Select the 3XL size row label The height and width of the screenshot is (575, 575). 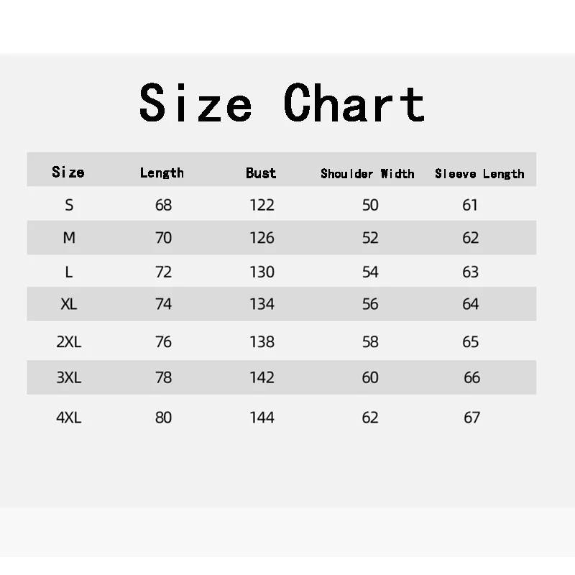pyautogui.click(x=69, y=377)
